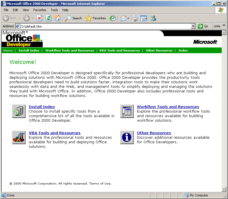228x199 pixels.
Task: Click the Windows flag logo throbber
Action: coord(221,10)
